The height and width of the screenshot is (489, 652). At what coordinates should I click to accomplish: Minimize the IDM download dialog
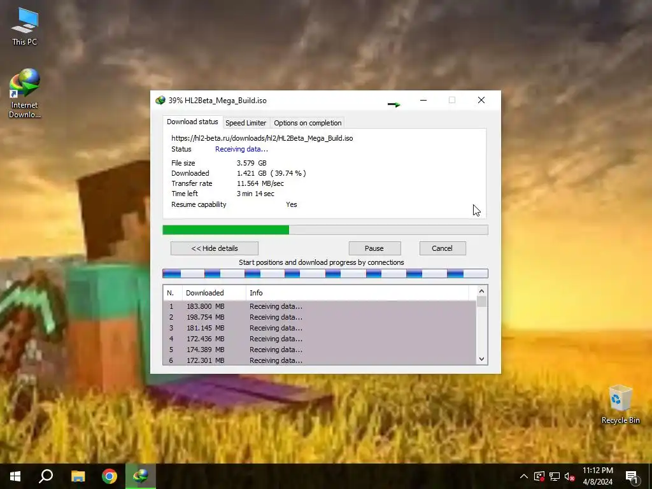coord(423,100)
